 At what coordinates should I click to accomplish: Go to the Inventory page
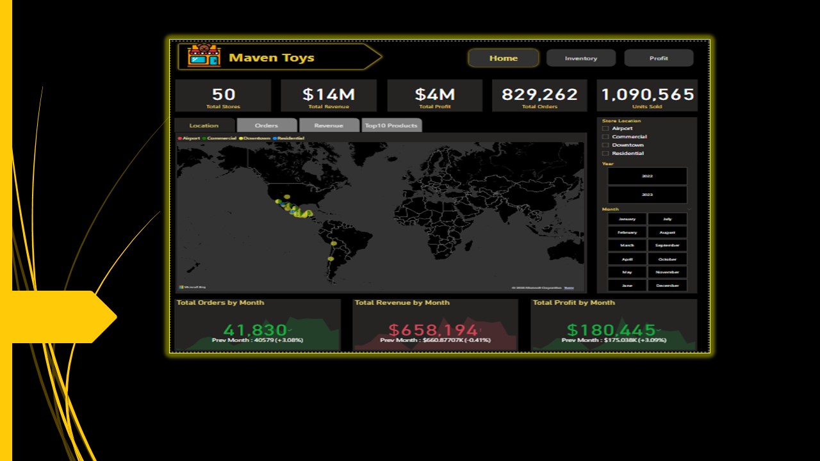(x=581, y=58)
